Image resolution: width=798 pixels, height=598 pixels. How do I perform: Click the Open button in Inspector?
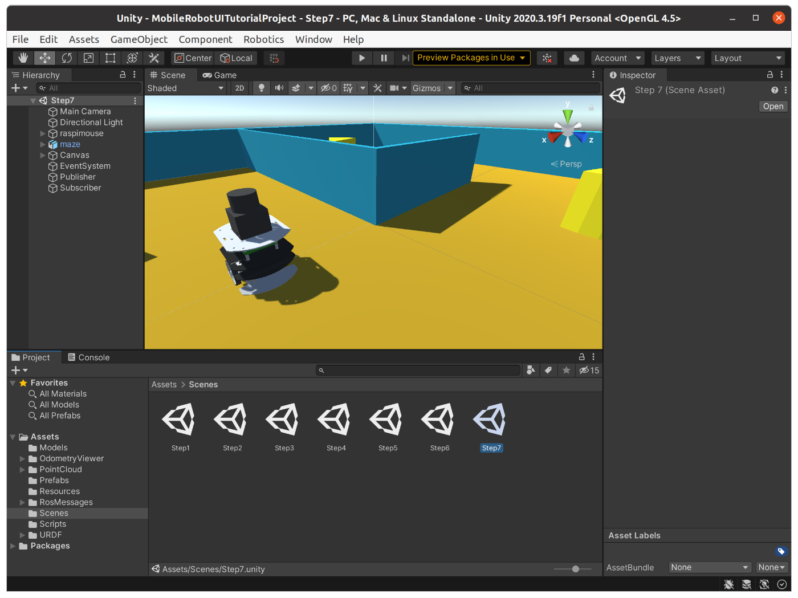point(773,107)
